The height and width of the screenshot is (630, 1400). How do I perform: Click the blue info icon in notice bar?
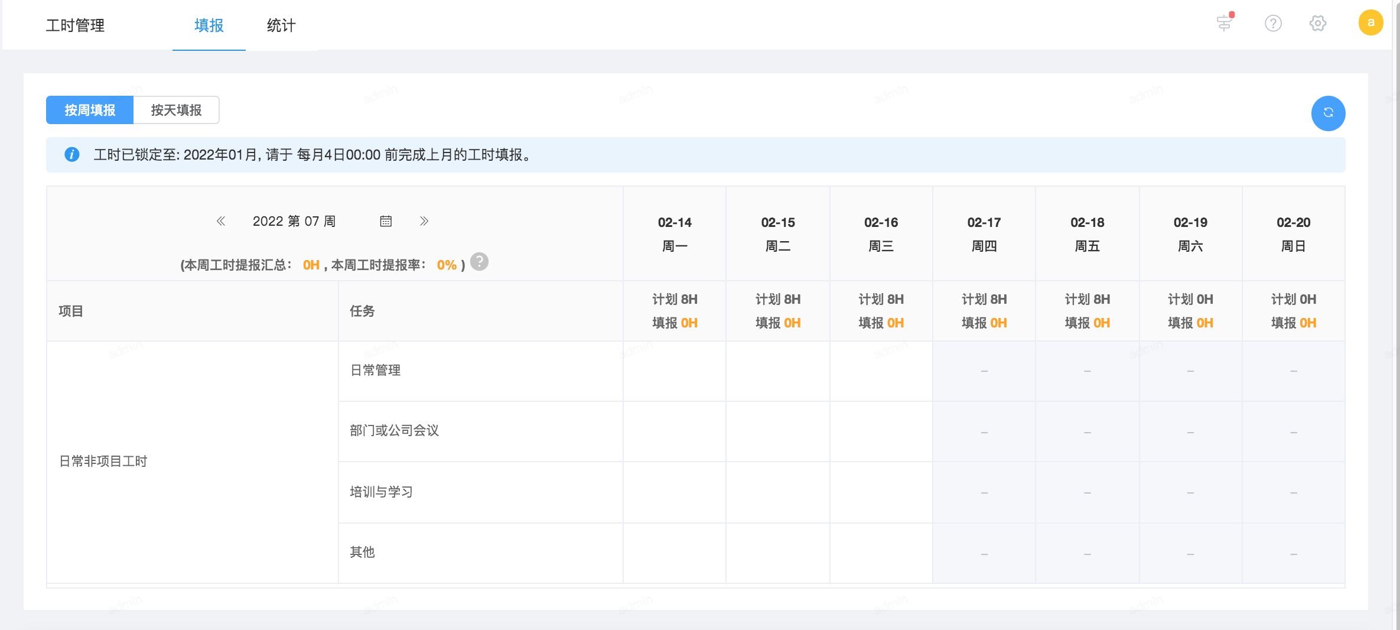click(x=72, y=155)
